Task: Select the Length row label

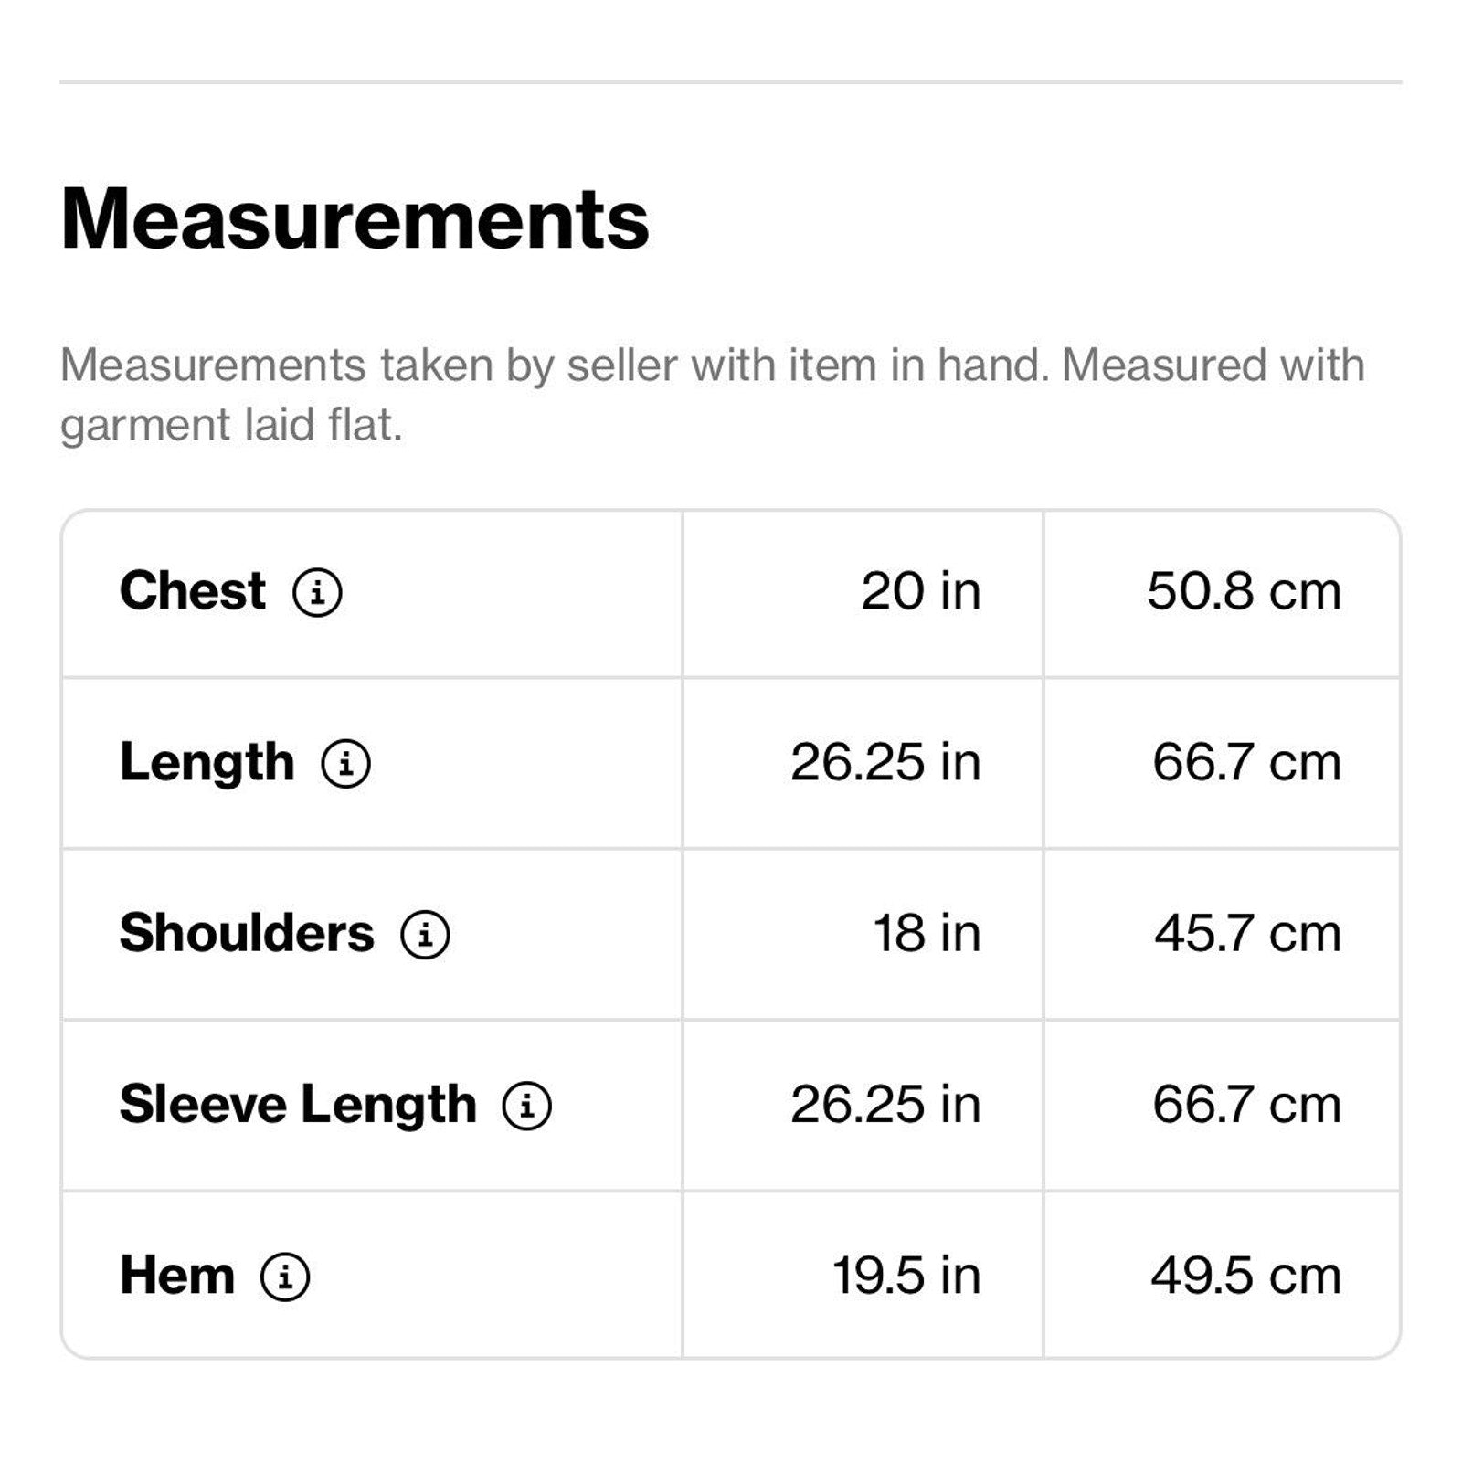Action: click(207, 762)
